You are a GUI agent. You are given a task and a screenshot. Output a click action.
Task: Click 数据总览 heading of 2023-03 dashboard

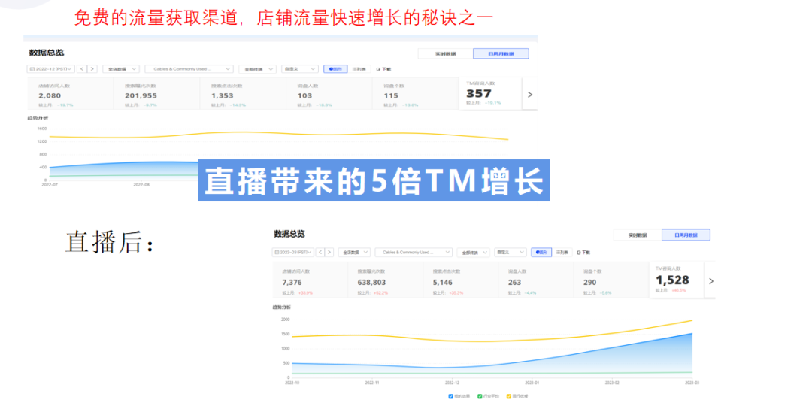(289, 234)
